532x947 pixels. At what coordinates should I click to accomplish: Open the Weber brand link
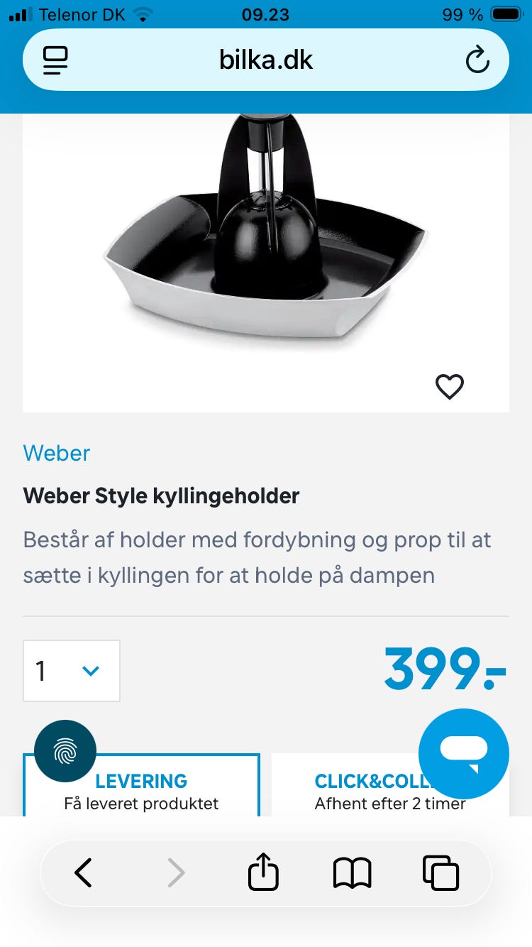tap(57, 453)
